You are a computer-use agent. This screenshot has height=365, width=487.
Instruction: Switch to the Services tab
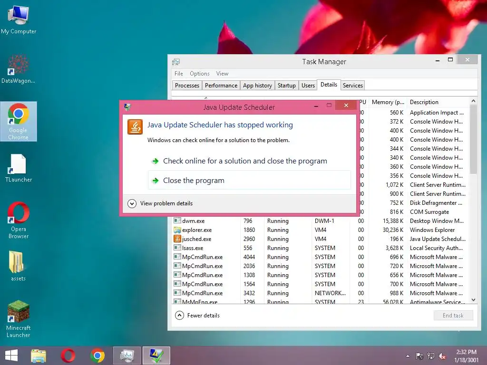pos(352,86)
